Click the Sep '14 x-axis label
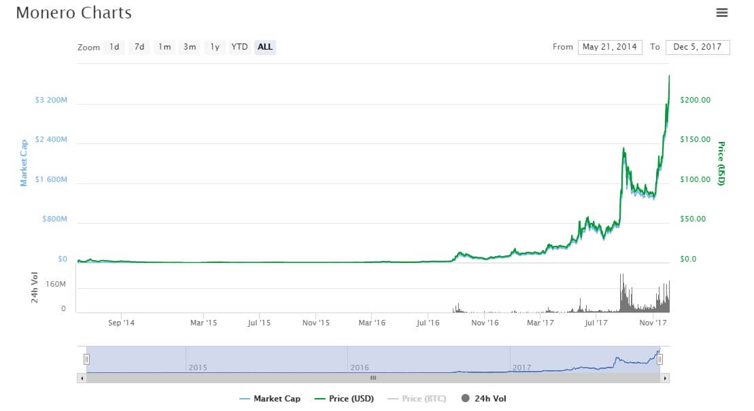 point(121,323)
